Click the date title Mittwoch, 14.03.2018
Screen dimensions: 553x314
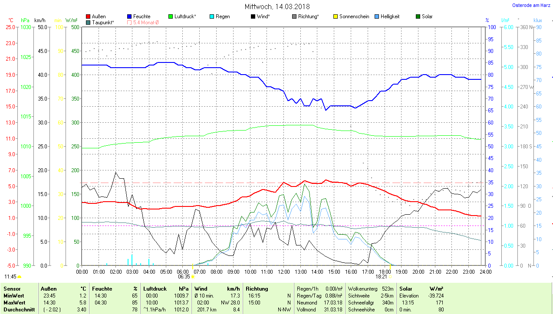pos(276,7)
